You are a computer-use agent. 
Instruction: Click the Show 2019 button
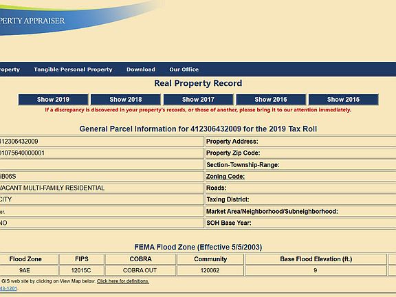point(53,100)
